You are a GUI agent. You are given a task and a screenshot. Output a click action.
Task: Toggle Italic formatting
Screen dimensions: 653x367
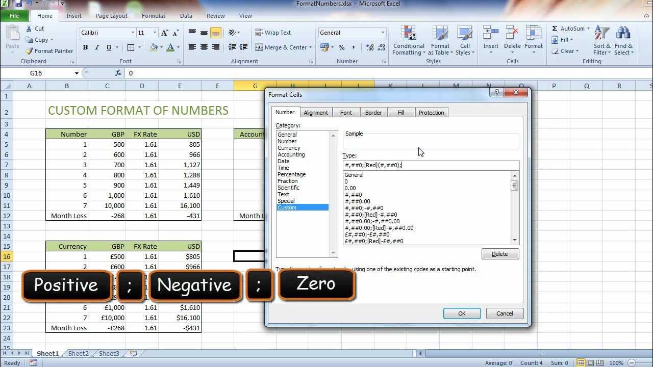pos(96,47)
